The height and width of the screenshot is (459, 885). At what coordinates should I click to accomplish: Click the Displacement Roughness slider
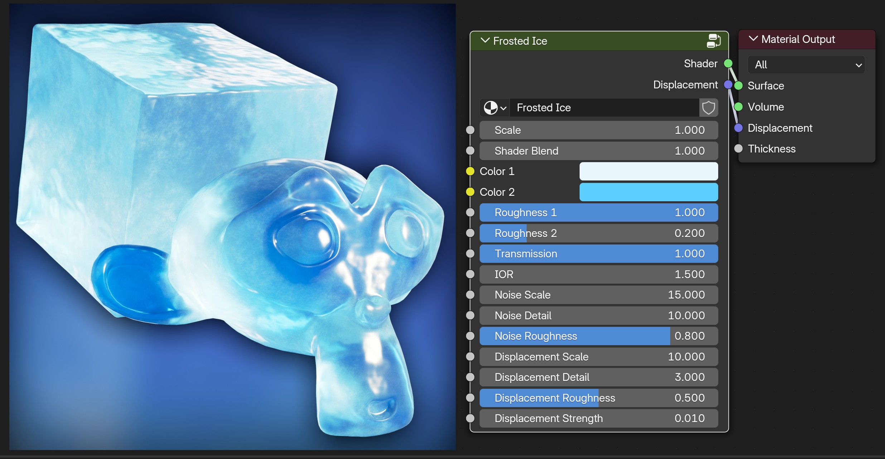tap(599, 398)
